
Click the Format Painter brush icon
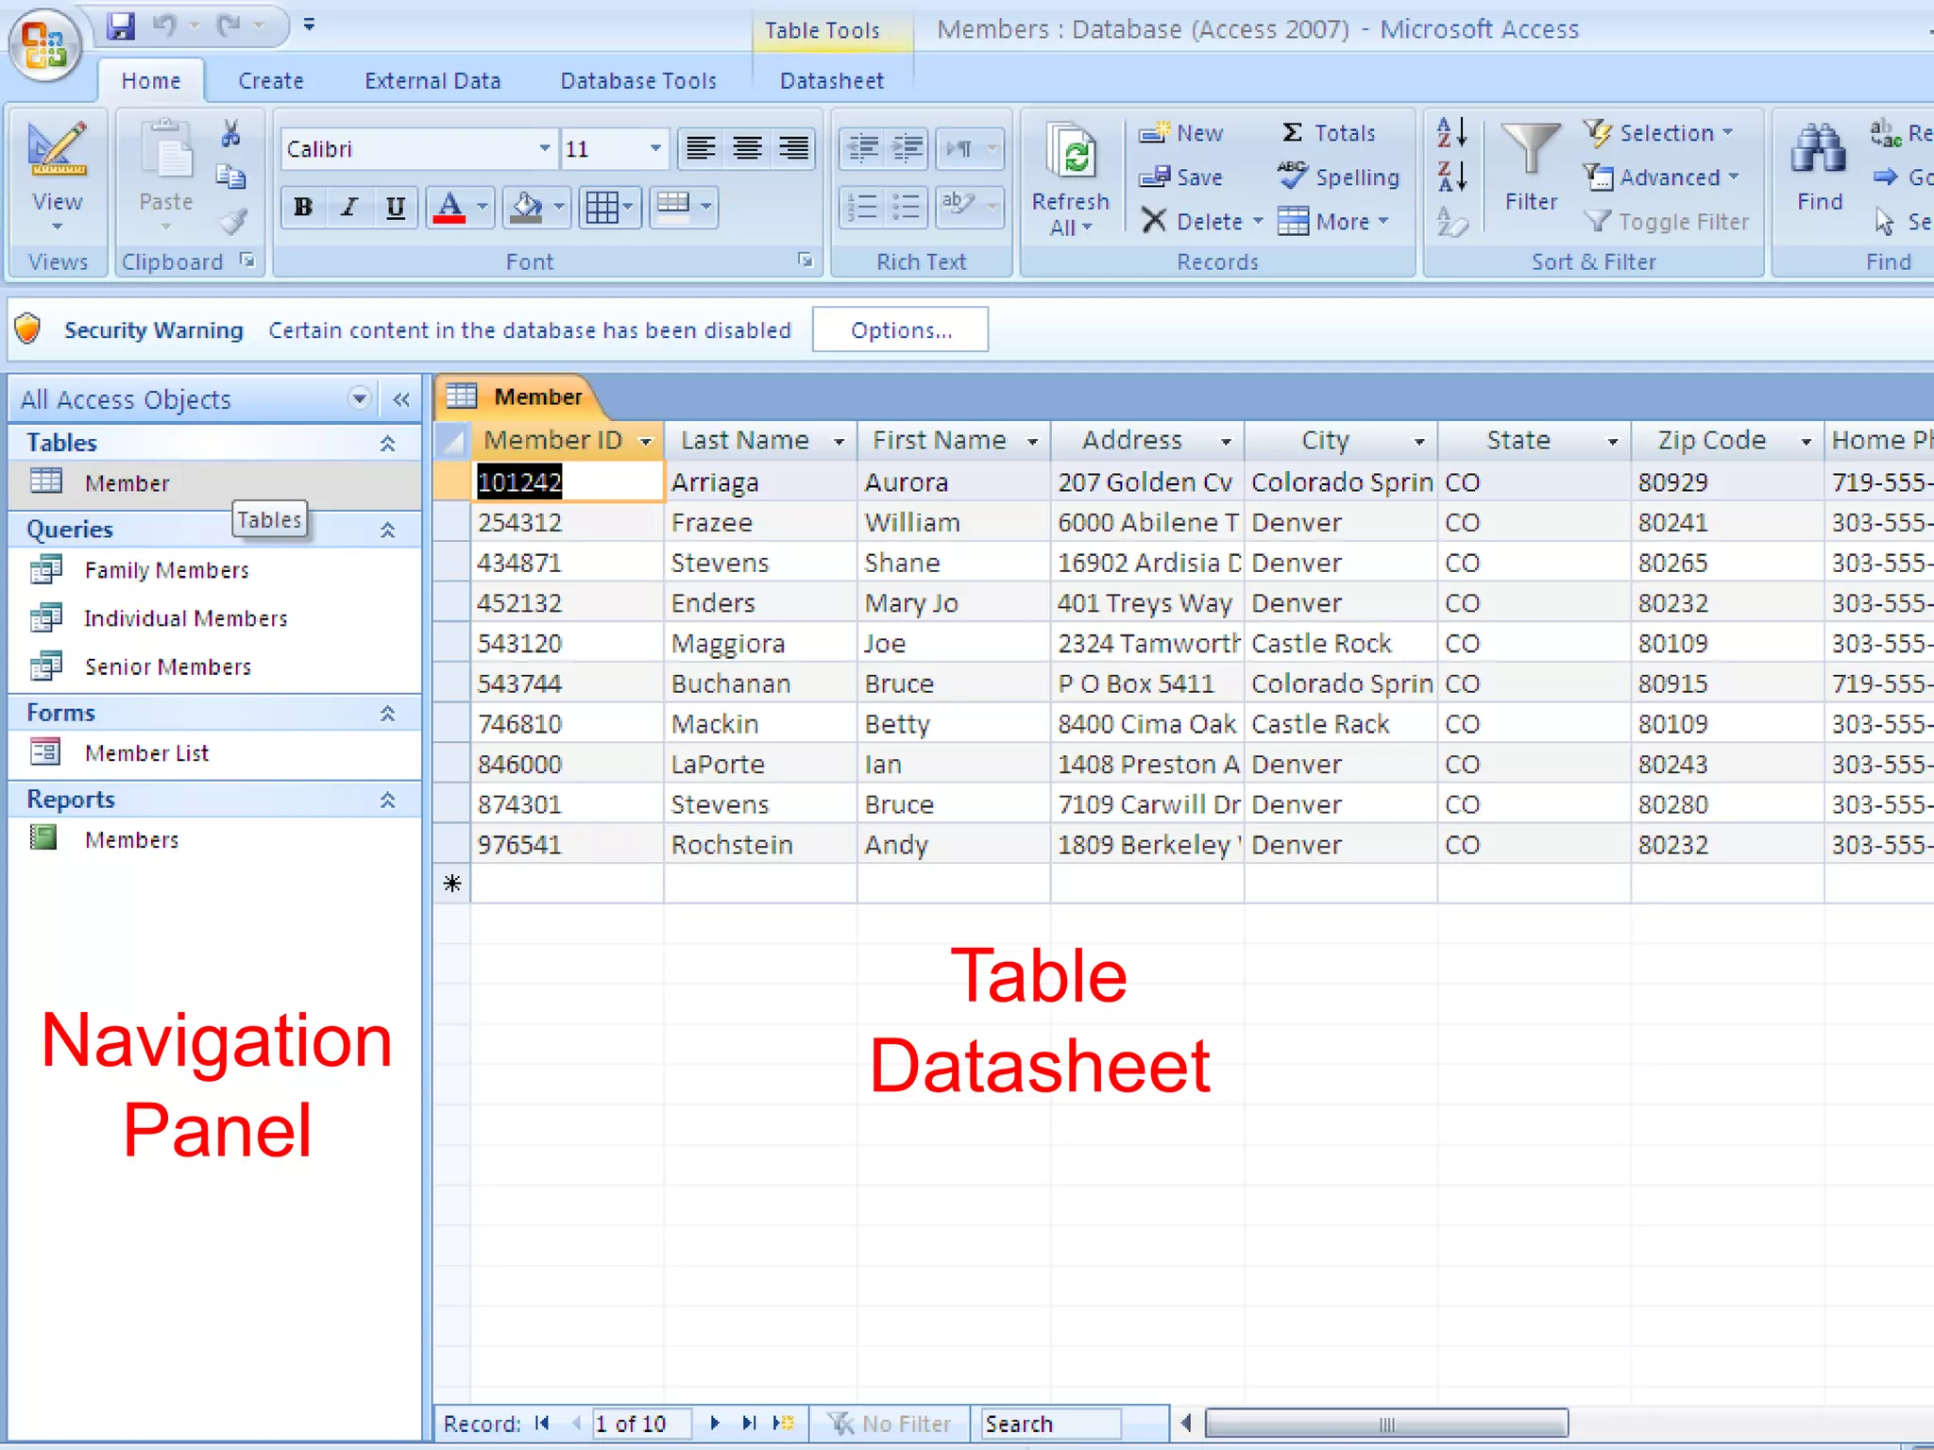point(232,222)
